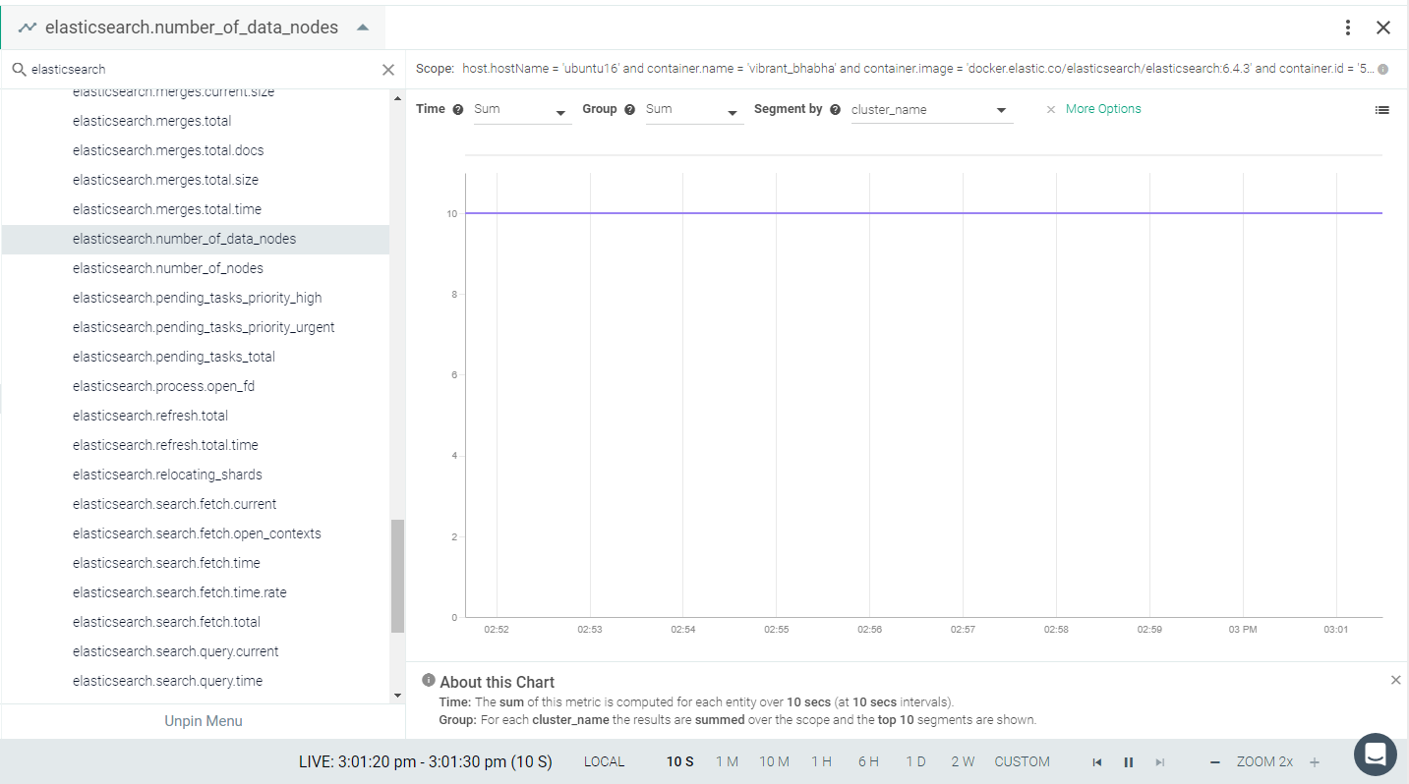The image size is (1409, 784).
Task: Clear the elasticsearch search text
Action: tap(388, 70)
